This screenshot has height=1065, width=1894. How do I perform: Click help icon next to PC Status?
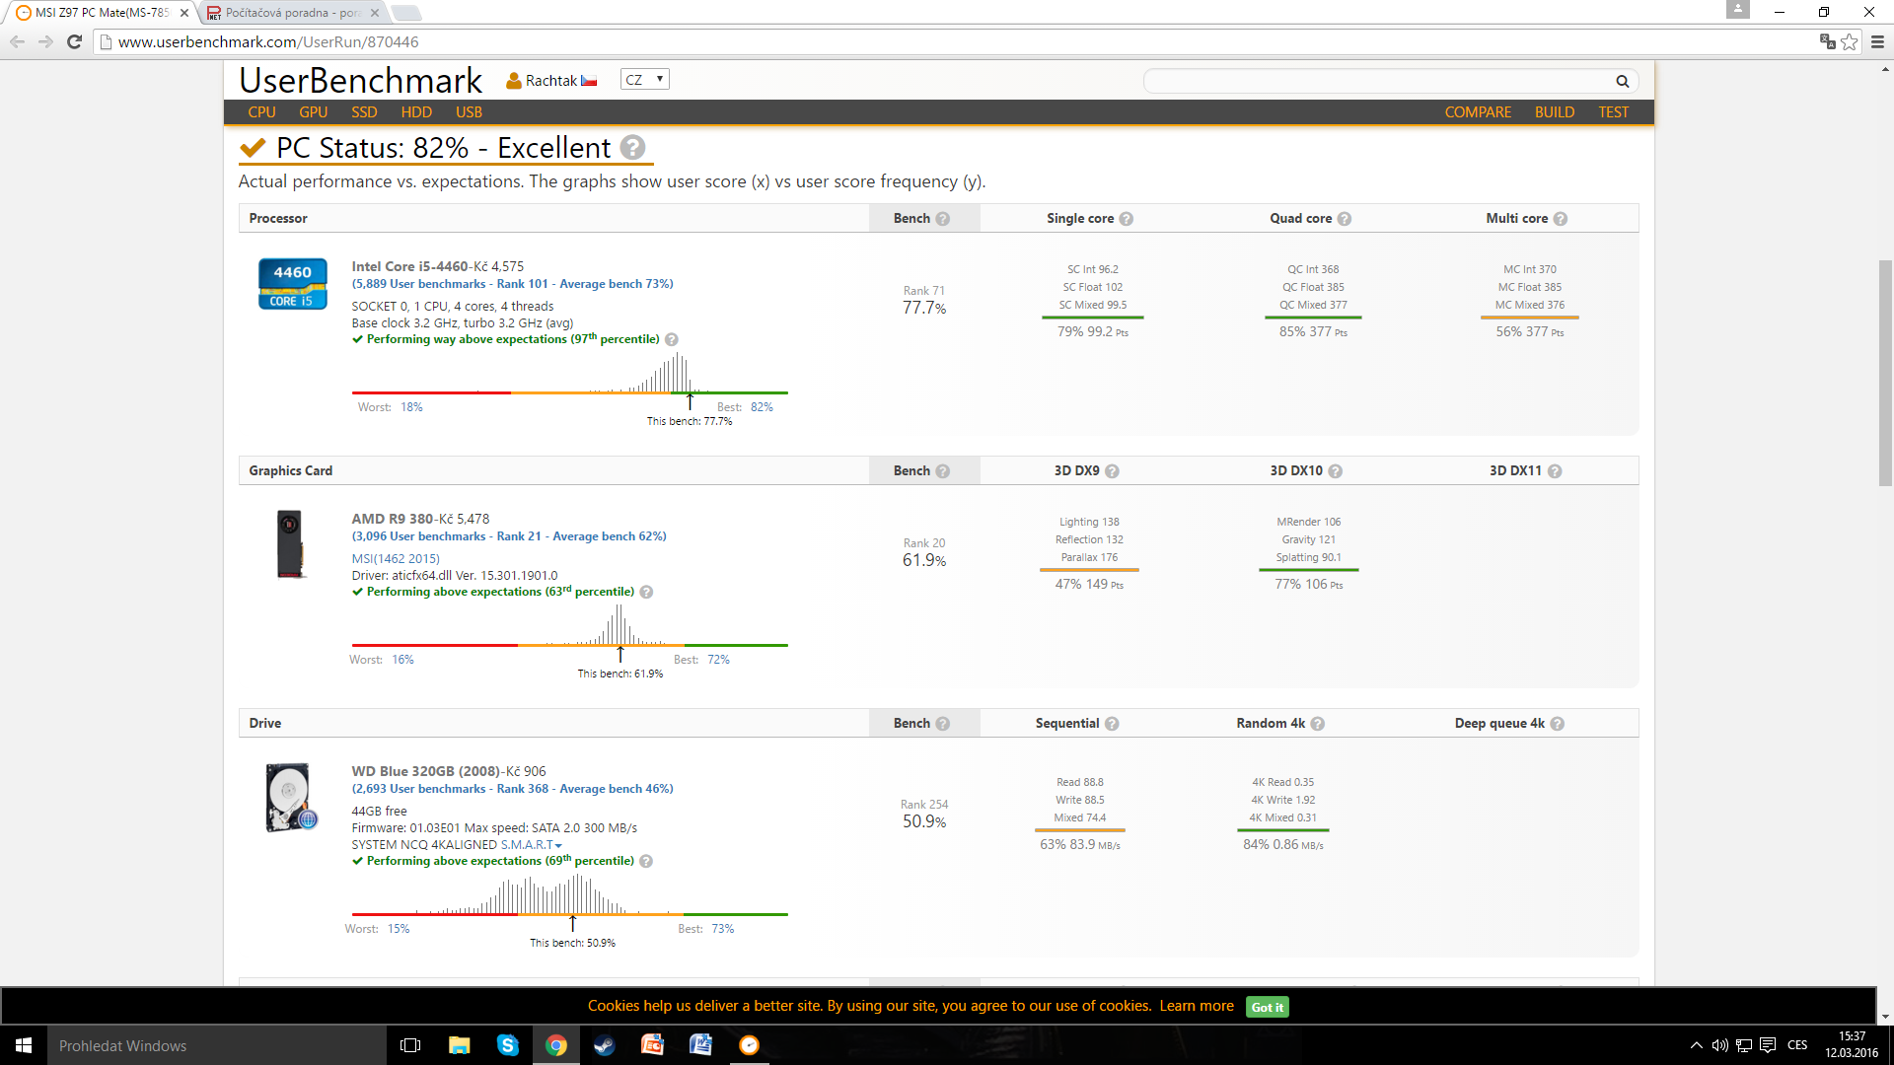[633, 148]
